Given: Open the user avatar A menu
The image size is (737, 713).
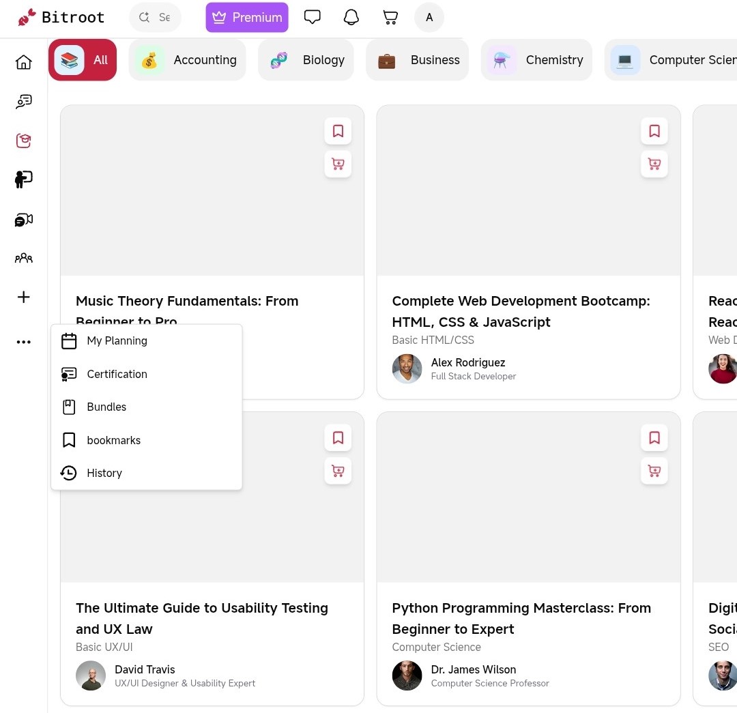Looking at the screenshot, I should point(429,18).
